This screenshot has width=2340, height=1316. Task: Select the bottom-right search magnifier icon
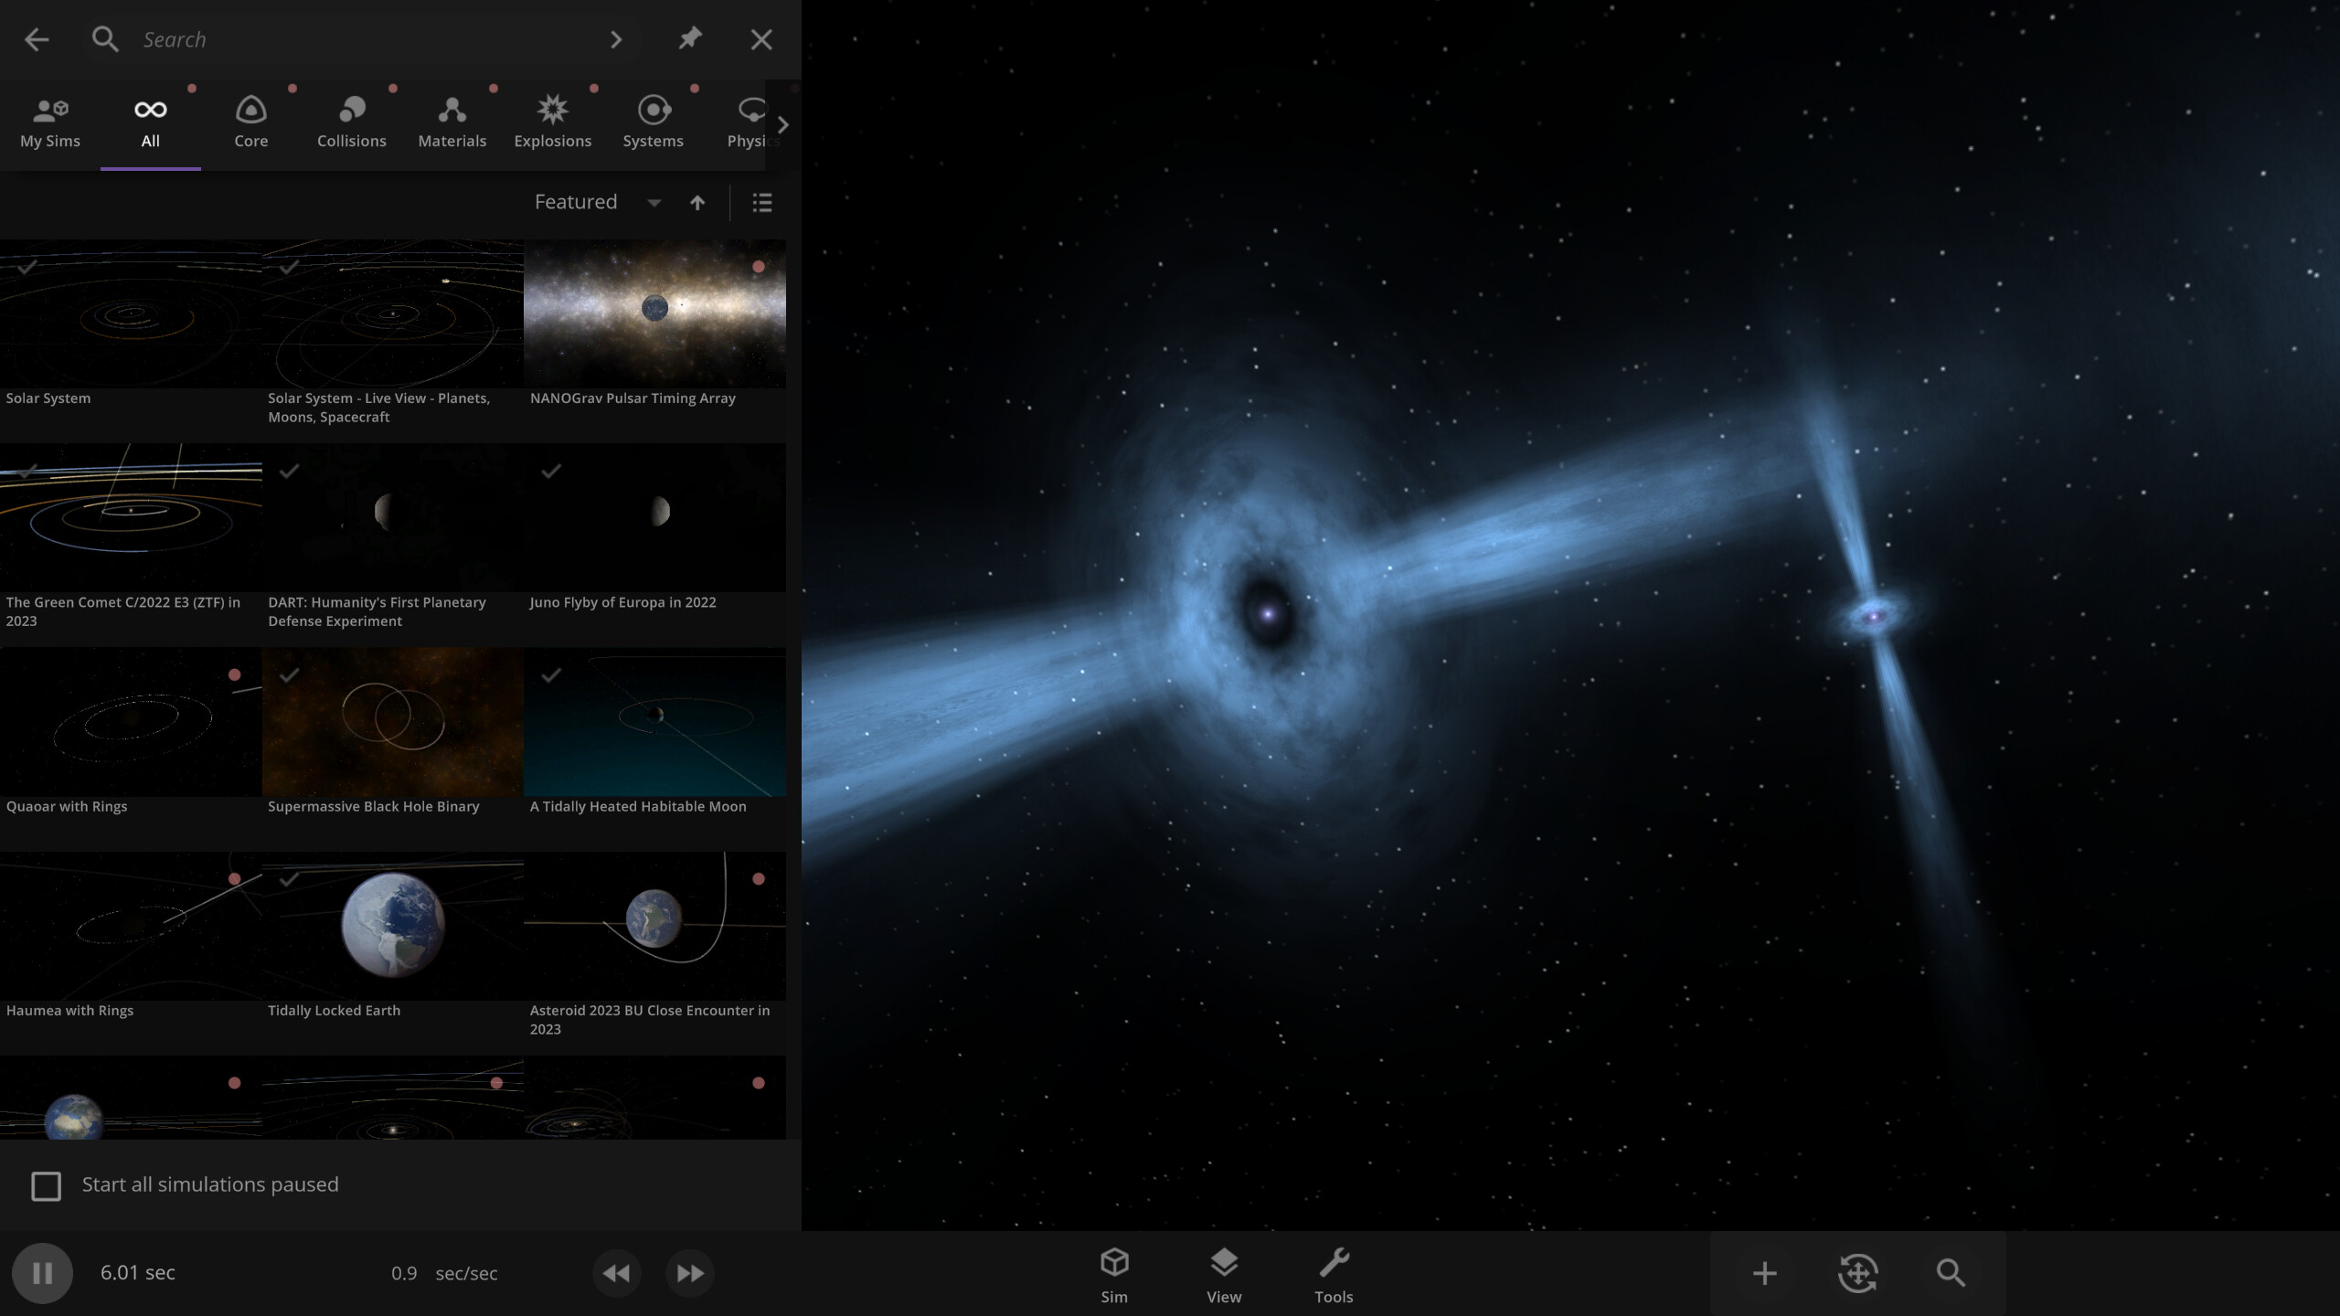[x=1950, y=1272]
